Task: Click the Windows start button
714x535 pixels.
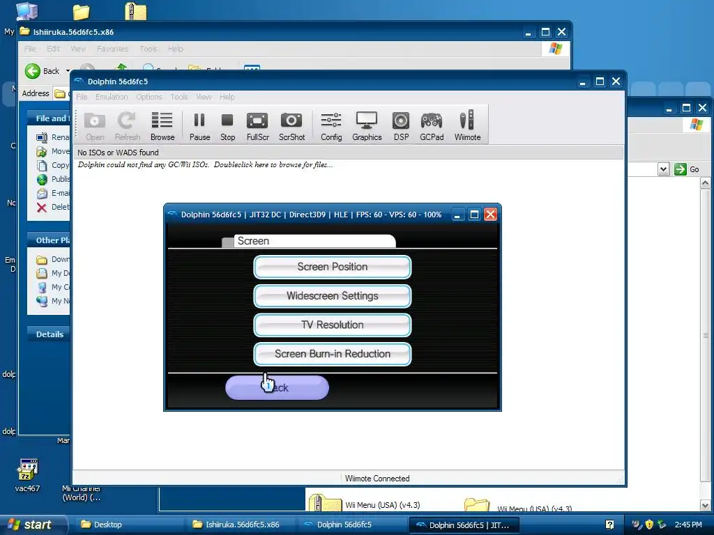Action: pos(33,525)
